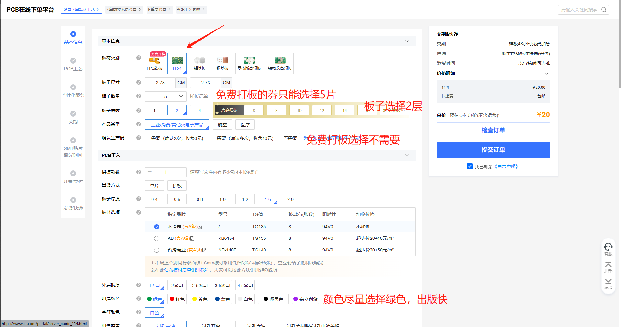
Task: Click the search magnifier icon
Action: click(604, 10)
